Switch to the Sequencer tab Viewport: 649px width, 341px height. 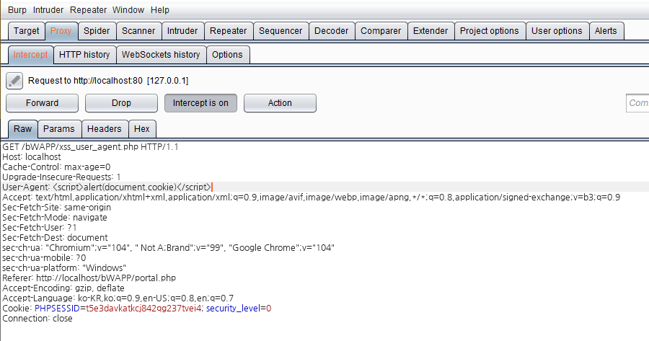(x=281, y=31)
